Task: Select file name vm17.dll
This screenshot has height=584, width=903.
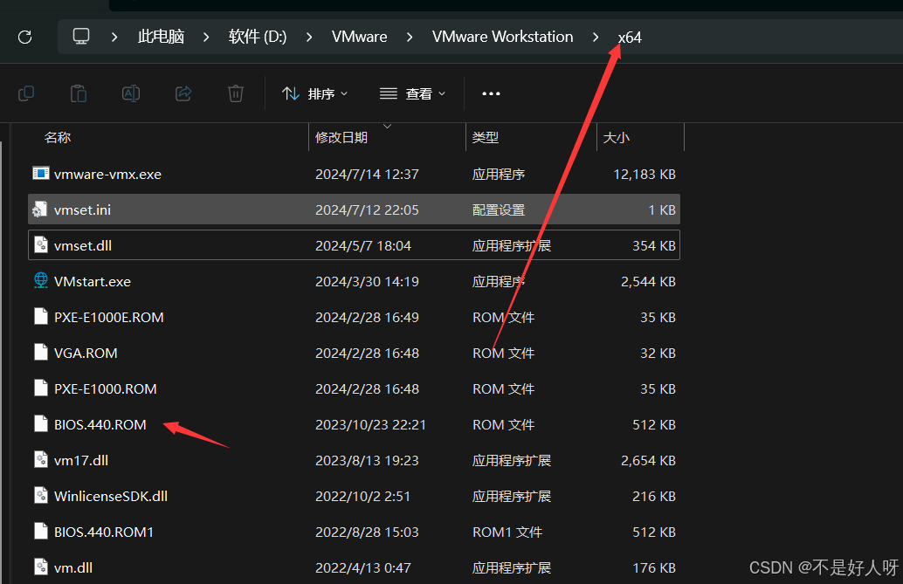Action: point(81,460)
